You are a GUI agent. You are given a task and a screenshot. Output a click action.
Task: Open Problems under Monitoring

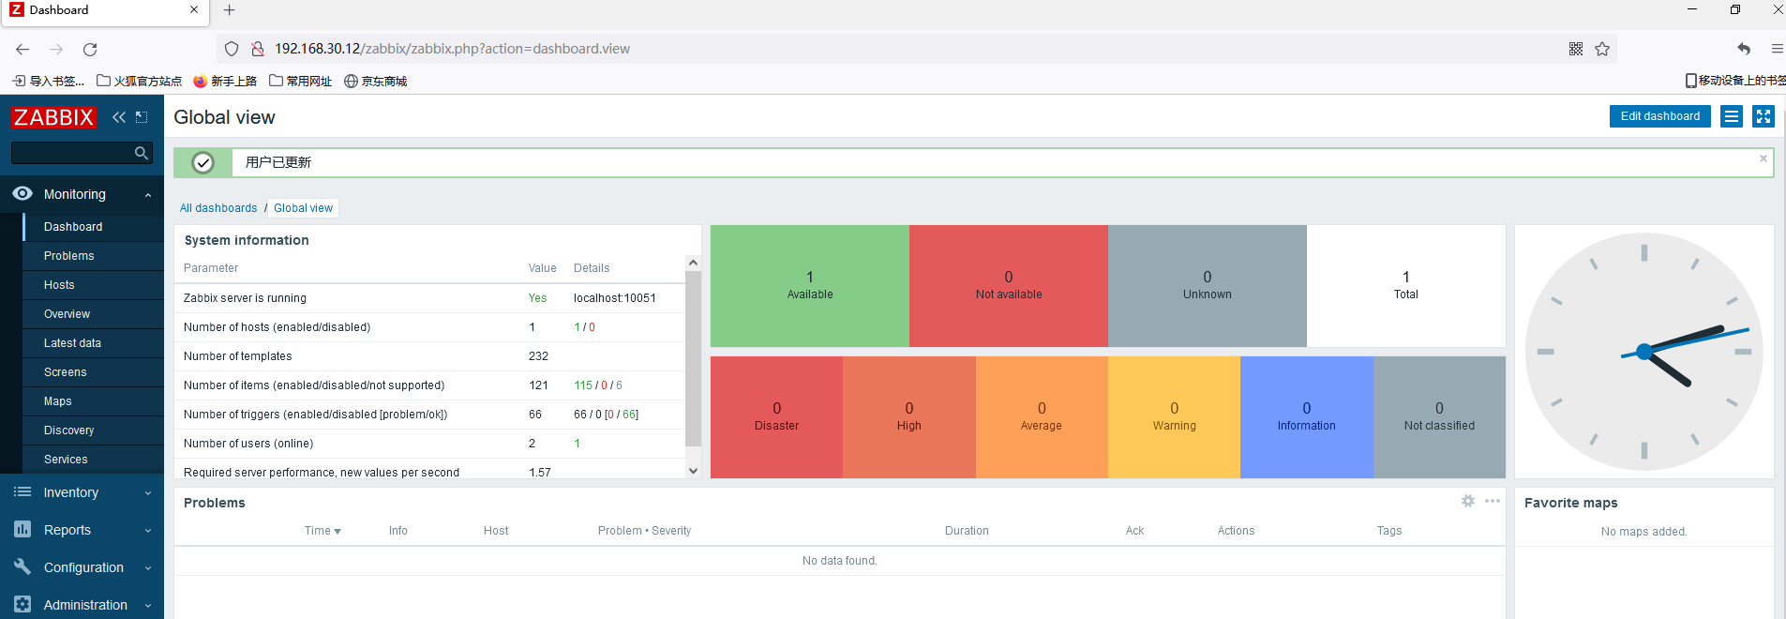click(93, 256)
